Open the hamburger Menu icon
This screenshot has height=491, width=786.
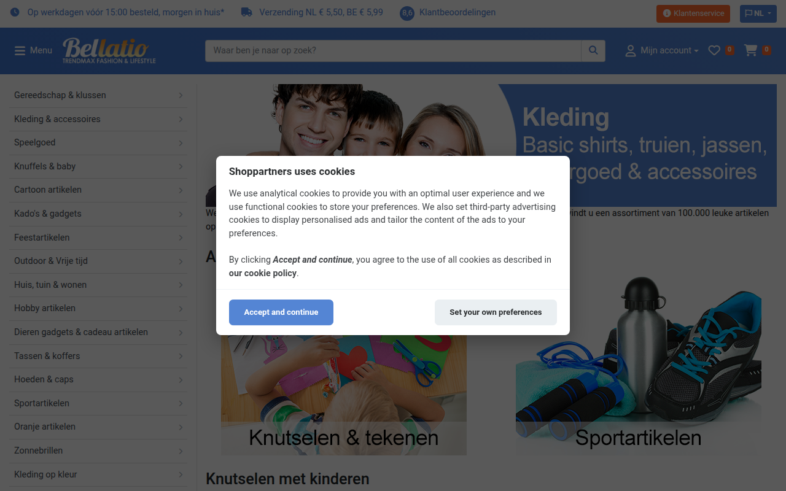point(20,50)
